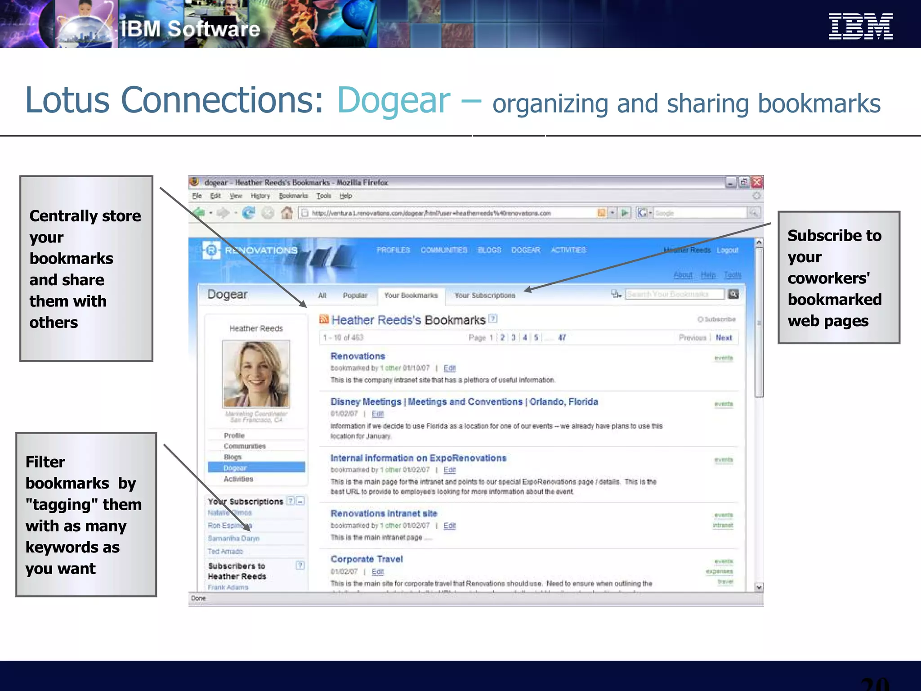Open the Help menu

pyautogui.click(x=346, y=196)
